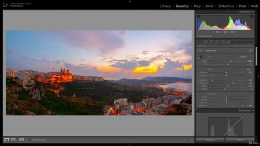Click the Temp value 9,063 field
Screen dimensions: 260x146
point(249,61)
